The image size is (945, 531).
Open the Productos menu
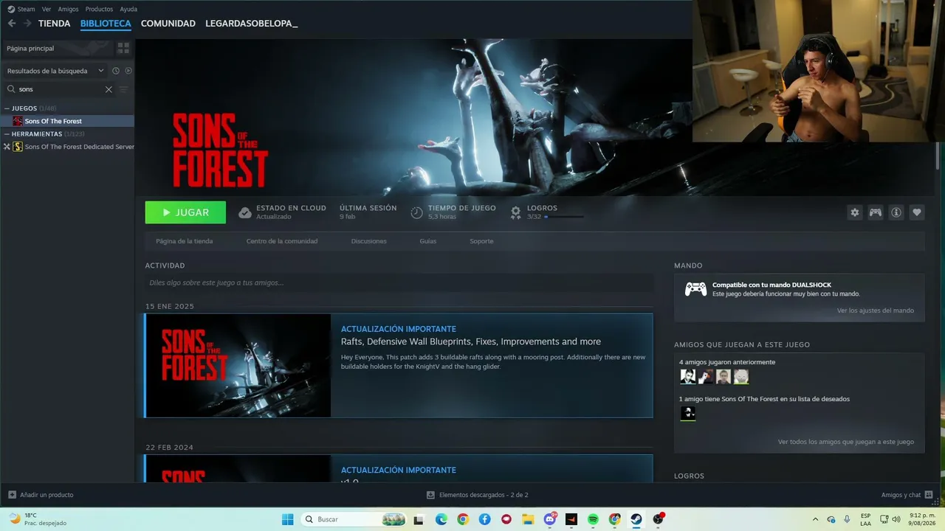(99, 9)
